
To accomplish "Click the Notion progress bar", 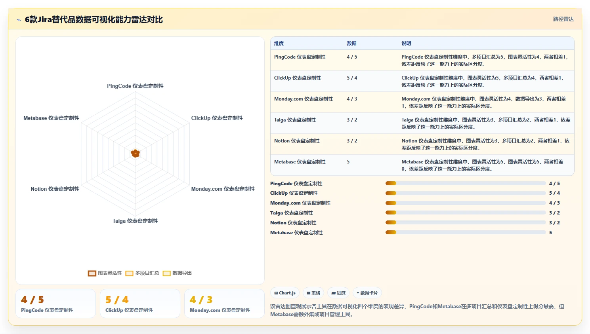I will [466, 222].
